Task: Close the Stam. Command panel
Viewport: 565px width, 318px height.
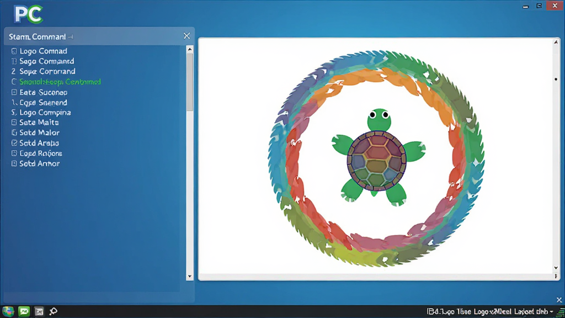Action: tap(186, 36)
